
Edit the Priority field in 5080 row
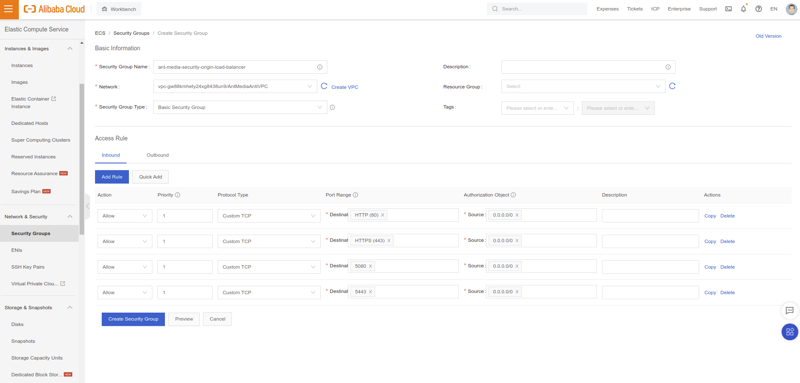(x=185, y=267)
